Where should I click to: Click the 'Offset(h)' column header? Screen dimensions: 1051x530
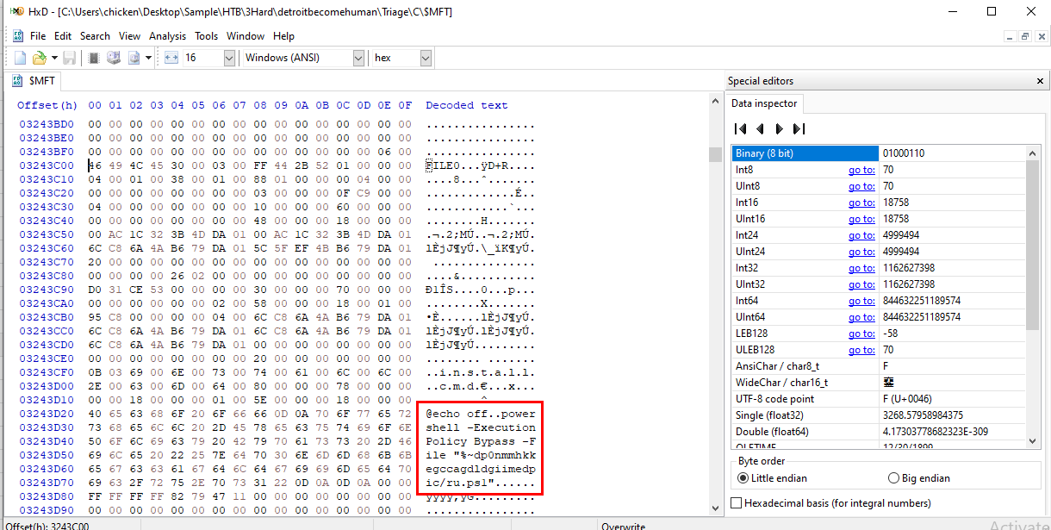(47, 105)
